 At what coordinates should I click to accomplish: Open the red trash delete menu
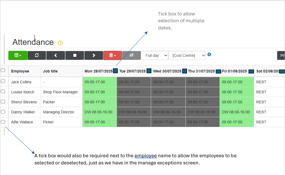[x=113, y=55]
